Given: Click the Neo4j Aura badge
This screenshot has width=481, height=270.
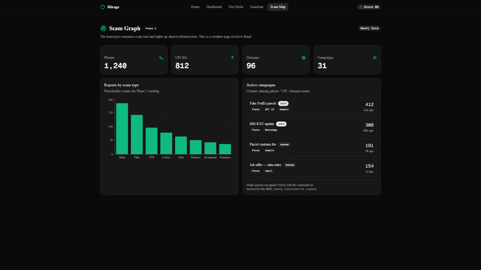Looking at the screenshot, I should [x=369, y=28].
